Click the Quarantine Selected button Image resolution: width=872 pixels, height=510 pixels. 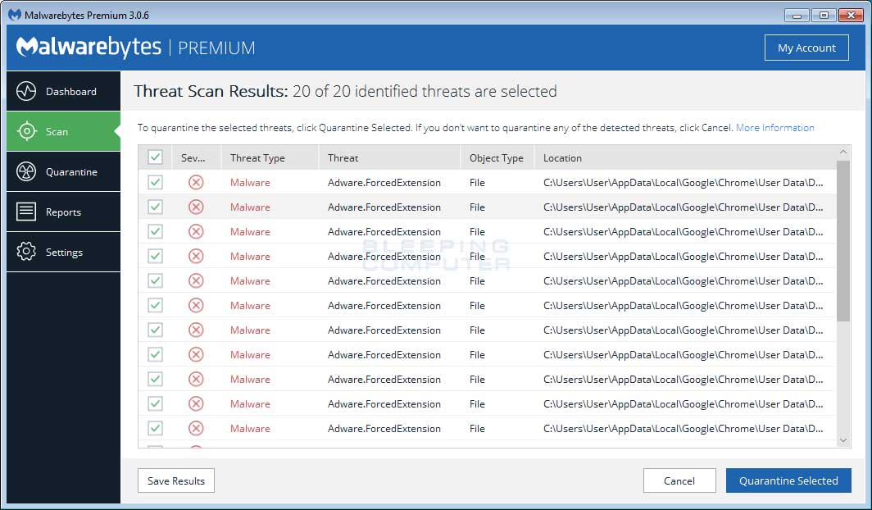pyautogui.click(x=788, y=480)
